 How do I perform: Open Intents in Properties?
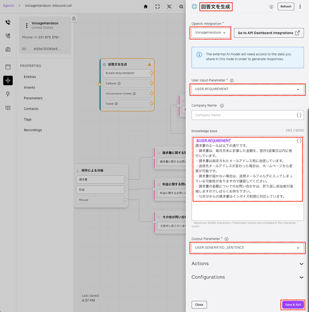pyautogui.click(x=29, y=87)
